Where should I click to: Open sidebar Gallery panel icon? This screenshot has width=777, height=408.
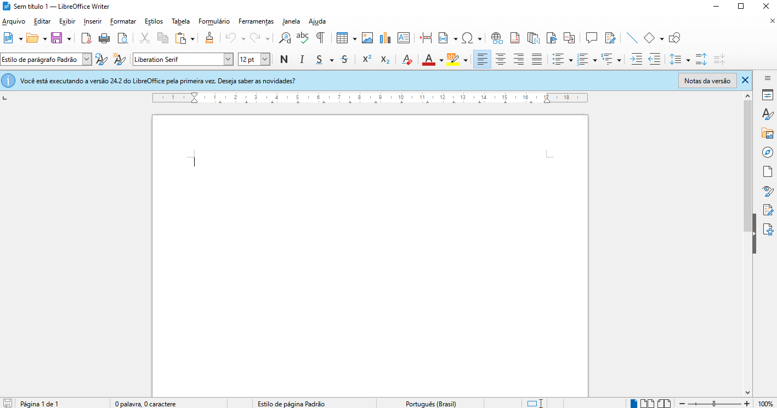pos(768,133)
